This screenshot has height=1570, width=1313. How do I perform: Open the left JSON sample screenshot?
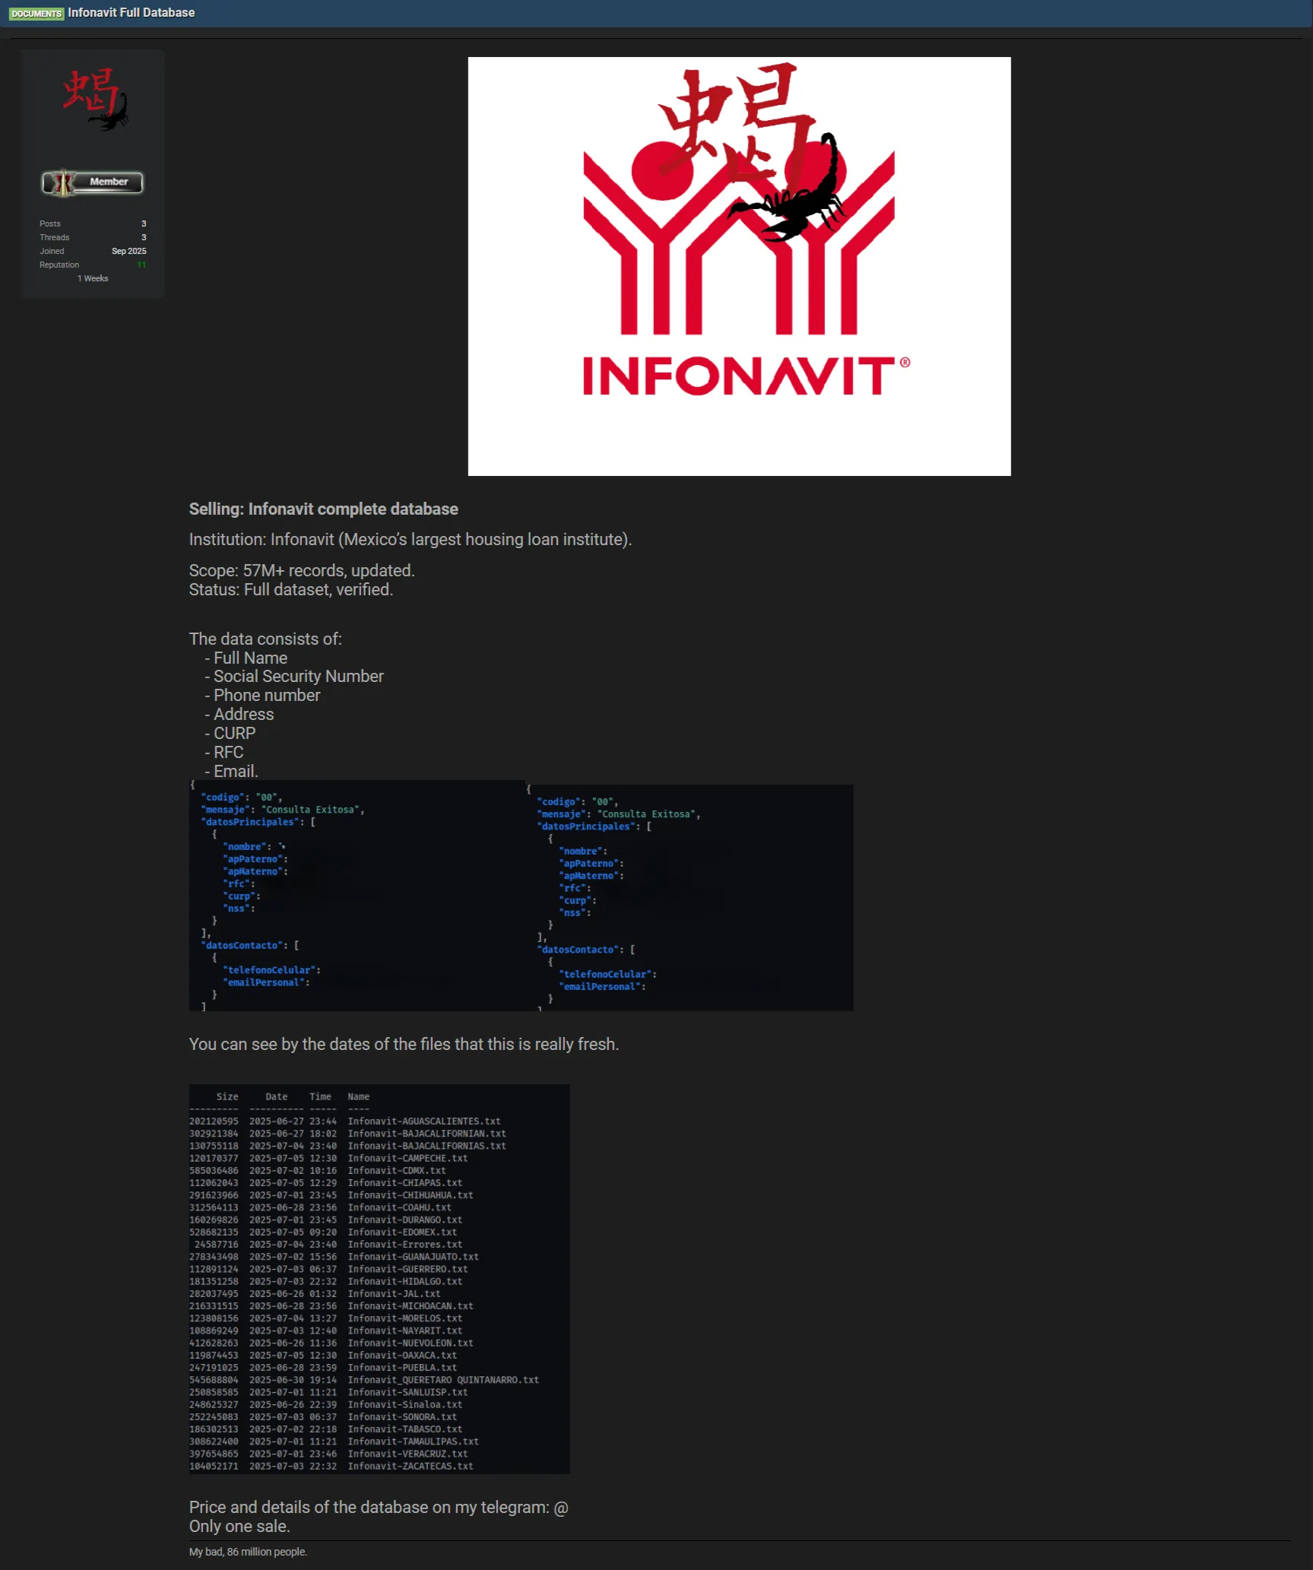click(x=356, y=896)
